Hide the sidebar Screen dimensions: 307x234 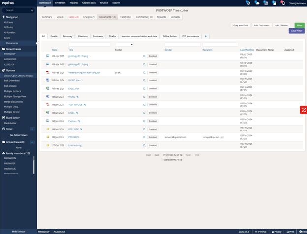click(18, 231)
